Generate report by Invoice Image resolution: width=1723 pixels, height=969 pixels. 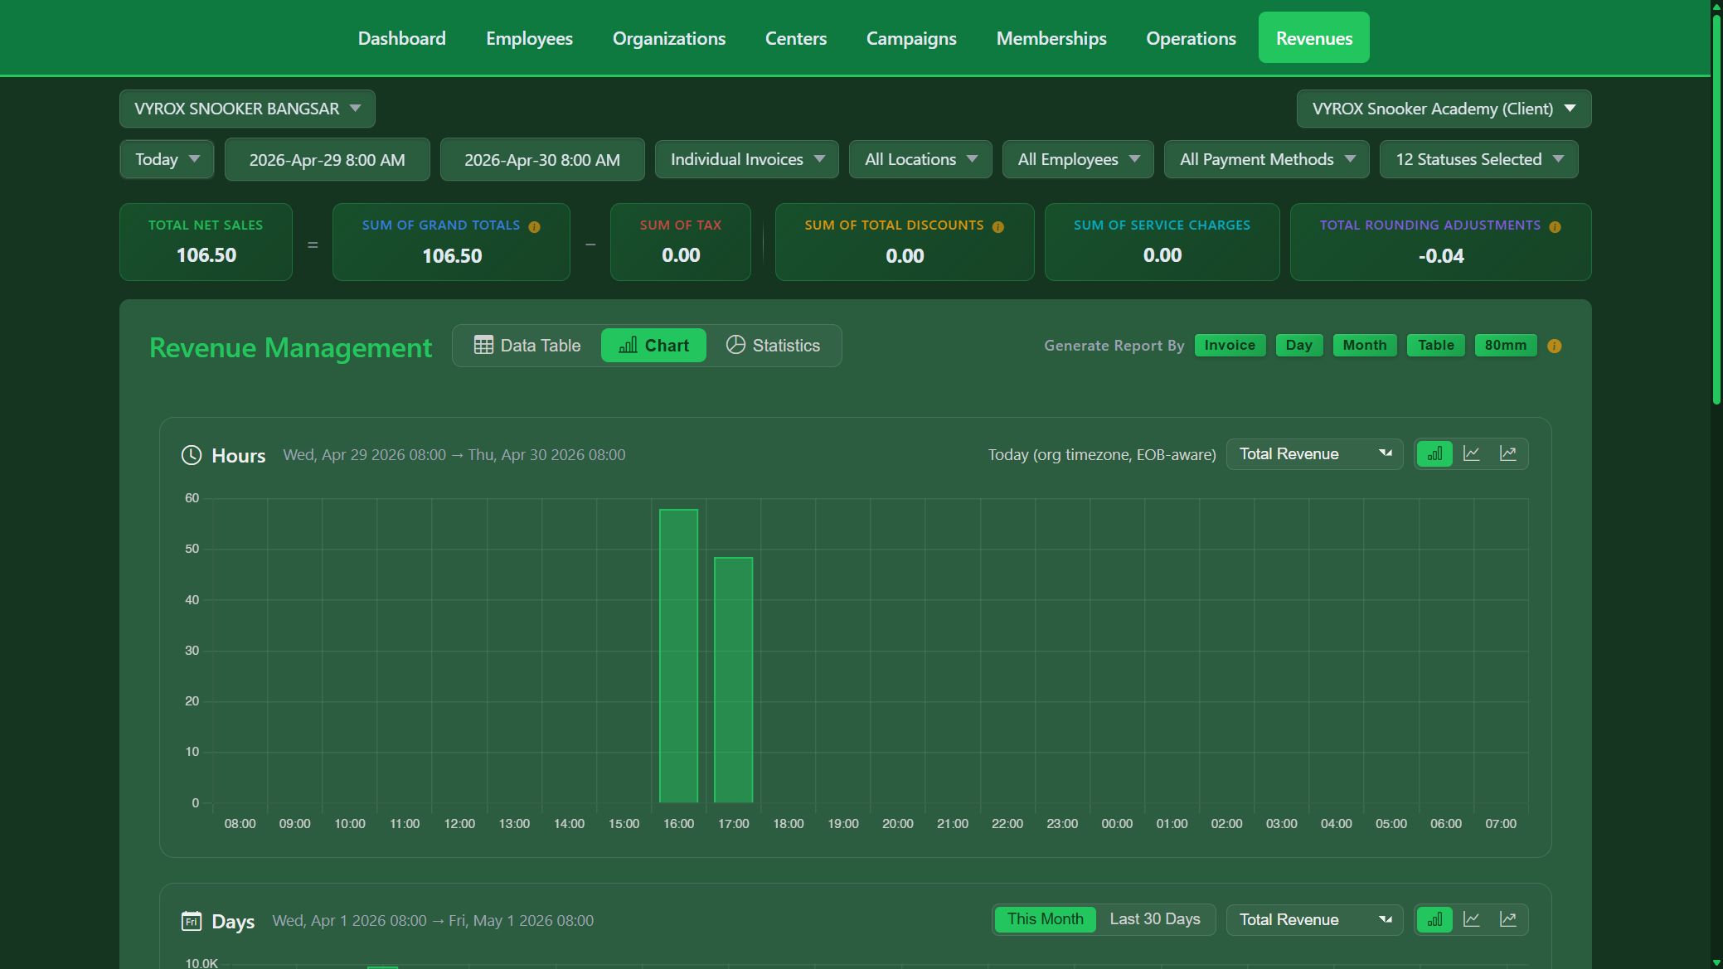click(1230, 346)
